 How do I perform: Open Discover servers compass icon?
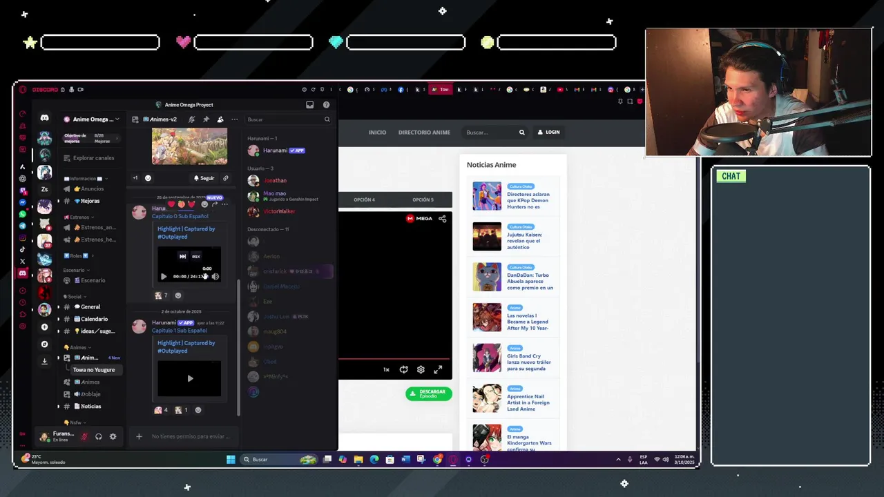(45, 344)
